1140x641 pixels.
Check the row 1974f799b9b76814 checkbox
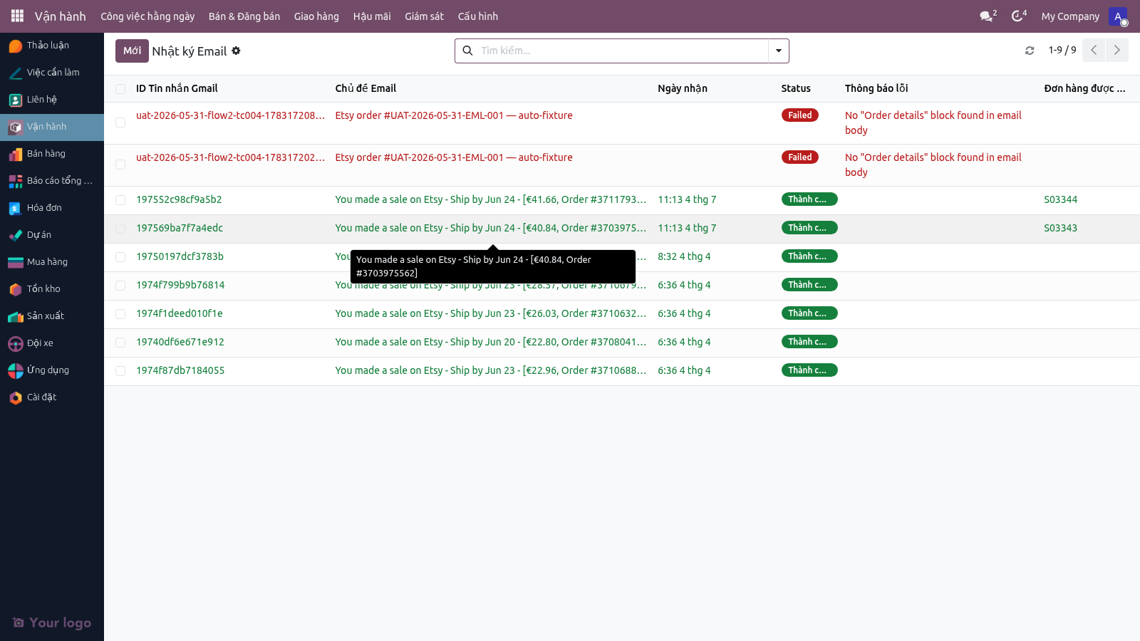pyautogui.click(x=120, y=286)
